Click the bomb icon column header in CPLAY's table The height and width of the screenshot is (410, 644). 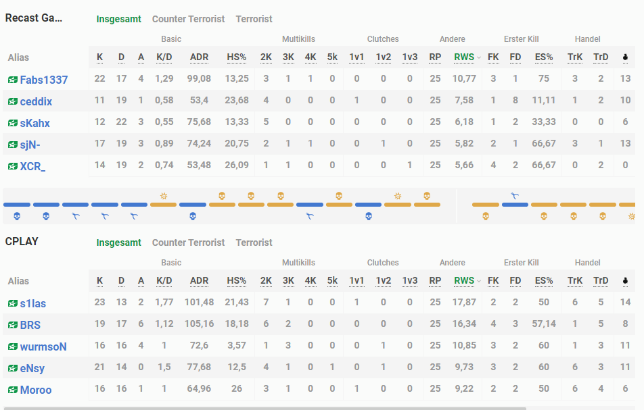[x=624, y=281]
